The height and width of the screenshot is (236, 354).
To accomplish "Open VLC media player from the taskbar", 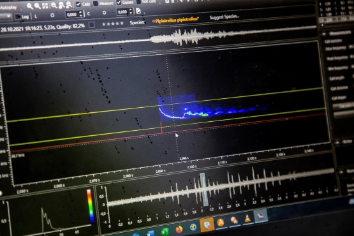I will point(247,218).
